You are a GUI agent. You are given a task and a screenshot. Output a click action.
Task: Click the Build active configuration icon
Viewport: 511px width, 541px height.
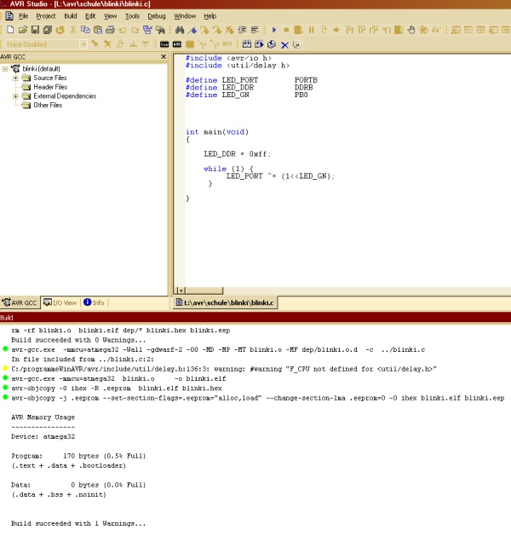pos(247,44)
